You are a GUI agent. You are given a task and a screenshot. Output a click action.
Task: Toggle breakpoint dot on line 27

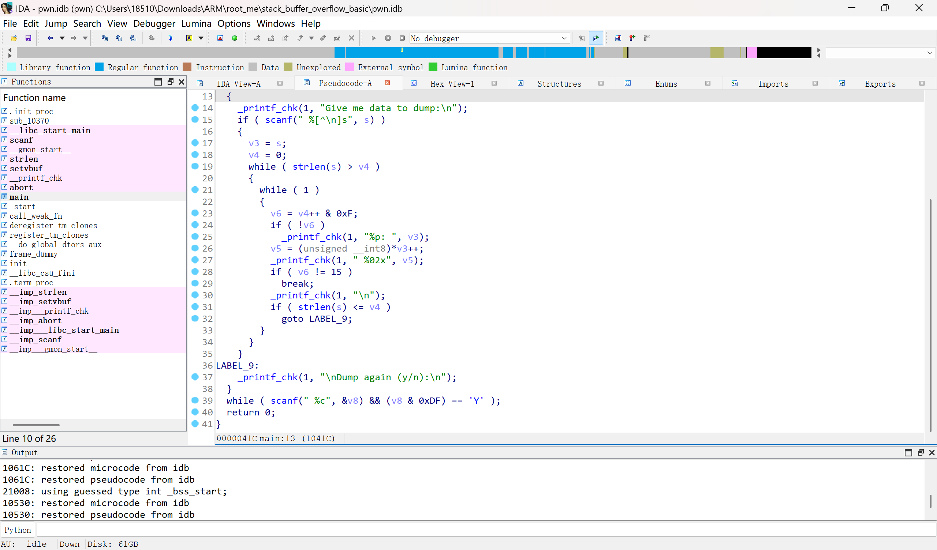click(195, 260)
